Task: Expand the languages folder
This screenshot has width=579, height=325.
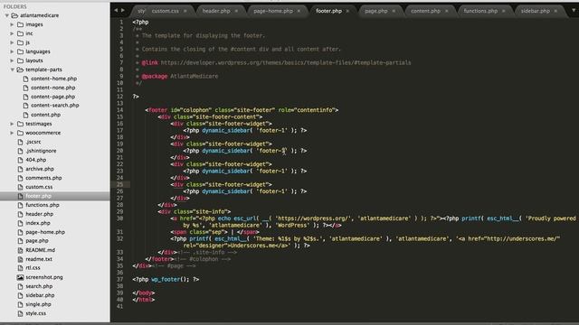Action: pyautogui.click(x=12, y=51)
